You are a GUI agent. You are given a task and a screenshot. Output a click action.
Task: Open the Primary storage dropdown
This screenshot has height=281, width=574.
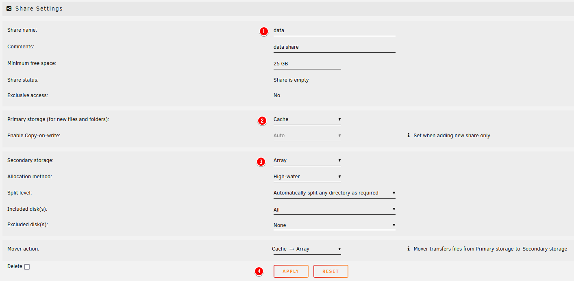307,119
